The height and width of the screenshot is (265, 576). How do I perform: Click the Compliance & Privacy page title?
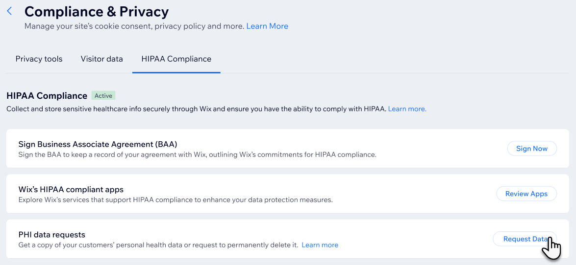(97, 11)
